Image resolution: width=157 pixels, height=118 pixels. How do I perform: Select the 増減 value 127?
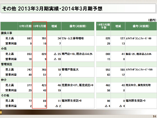coord(123,38)
